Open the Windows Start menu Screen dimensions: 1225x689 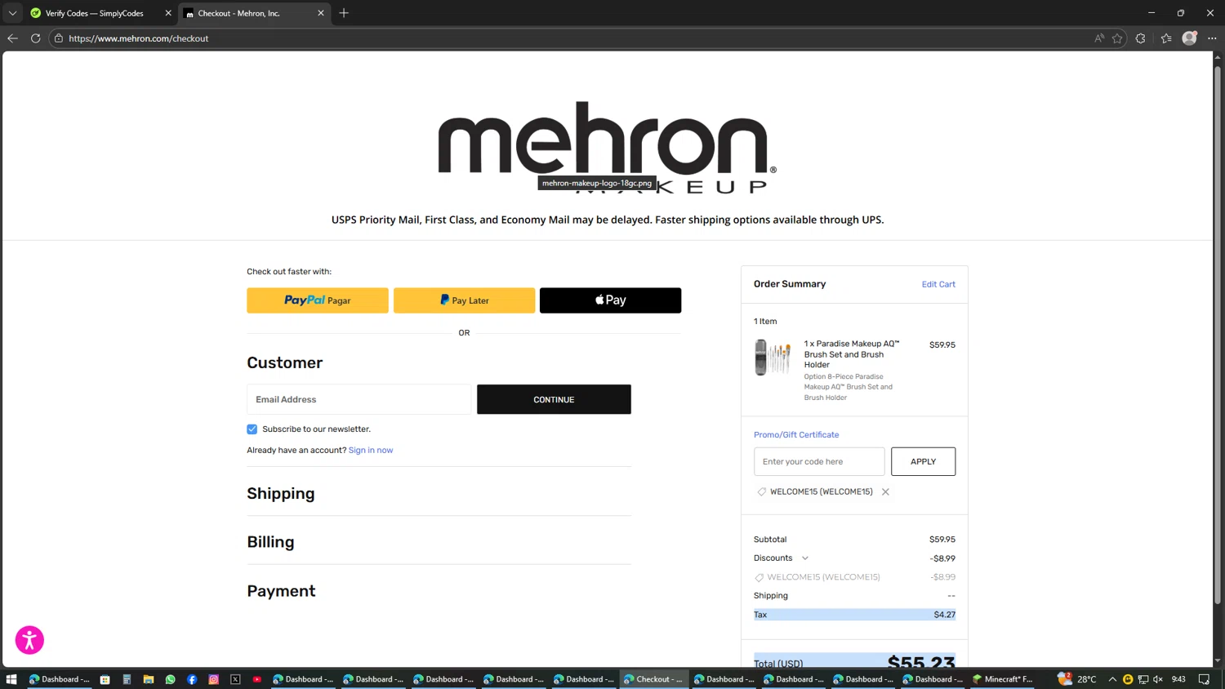(x=11, y=679)
